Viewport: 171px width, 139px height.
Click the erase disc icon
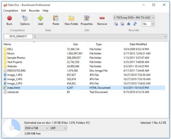click(x=122, y=24)
